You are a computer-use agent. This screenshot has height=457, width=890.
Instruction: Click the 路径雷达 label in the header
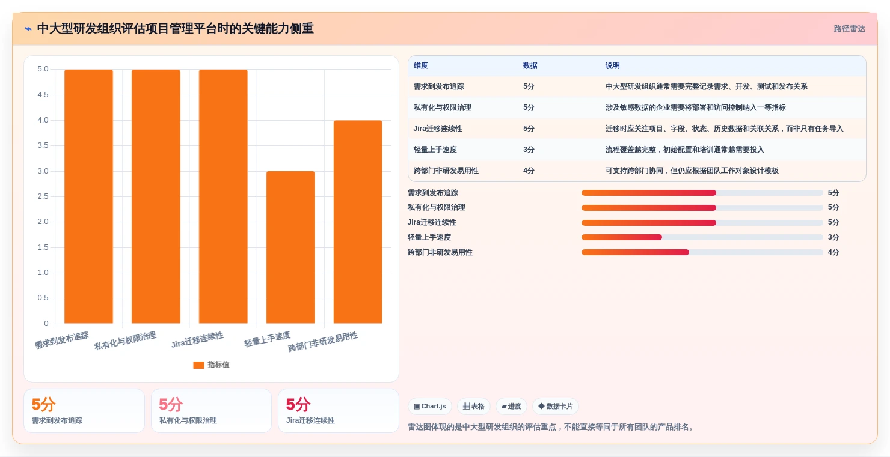pyautogui.click(x=849, y=29)
